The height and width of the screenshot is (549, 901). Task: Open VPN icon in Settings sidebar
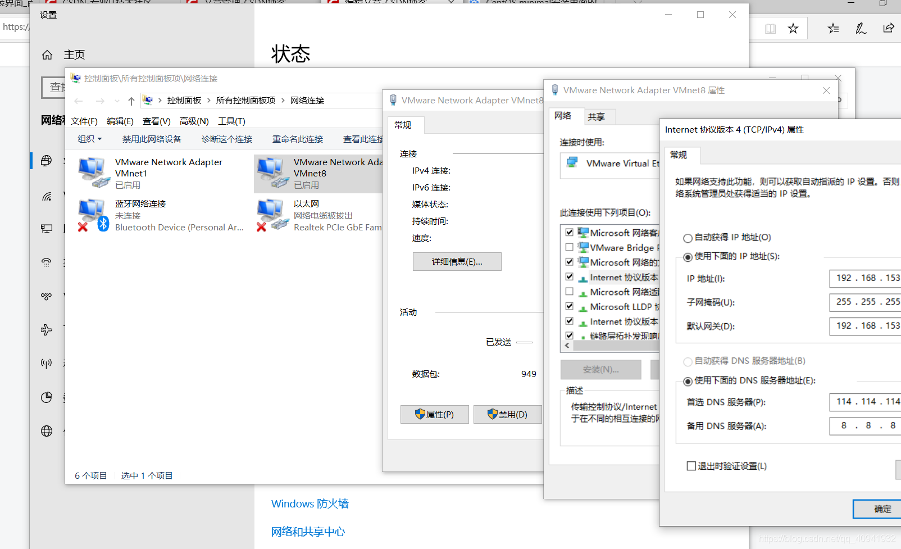(47, 296)
